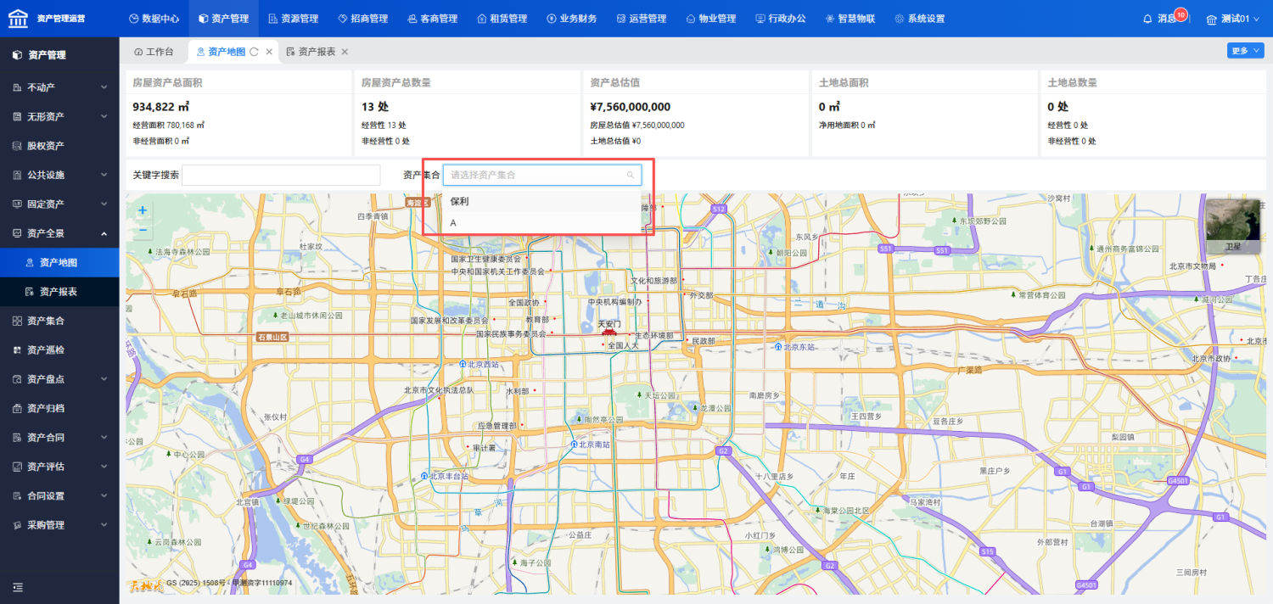Switch map to satellite view thumbnail
This screenshot has width=1273, height=604.
tap(1233, 226)
